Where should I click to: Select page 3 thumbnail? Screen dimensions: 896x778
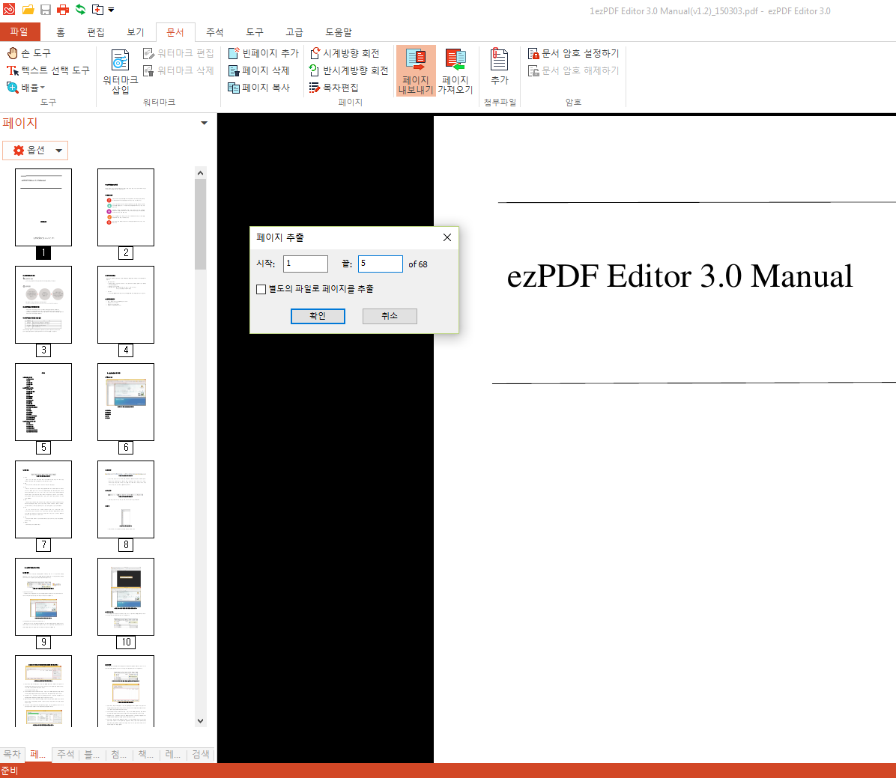tap(43, 305)
